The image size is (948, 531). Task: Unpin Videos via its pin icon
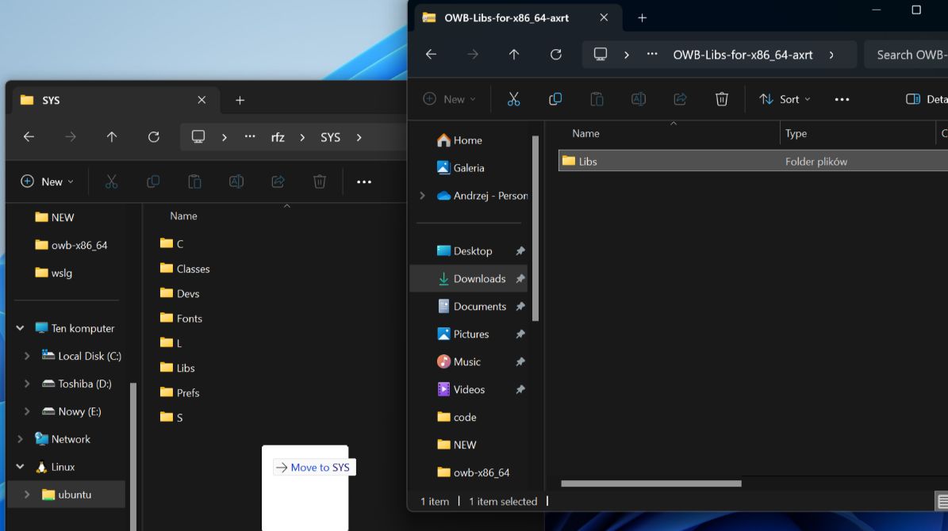coord(520,390)
